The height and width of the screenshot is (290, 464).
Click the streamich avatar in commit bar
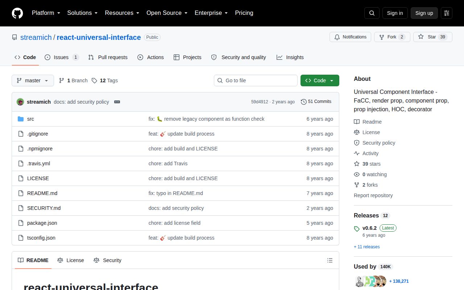click(20, 102)
